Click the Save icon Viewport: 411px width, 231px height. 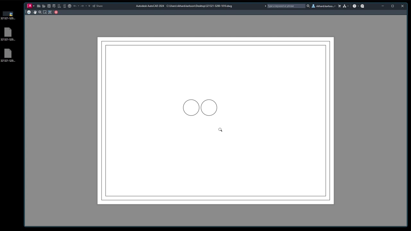[49, 6]
